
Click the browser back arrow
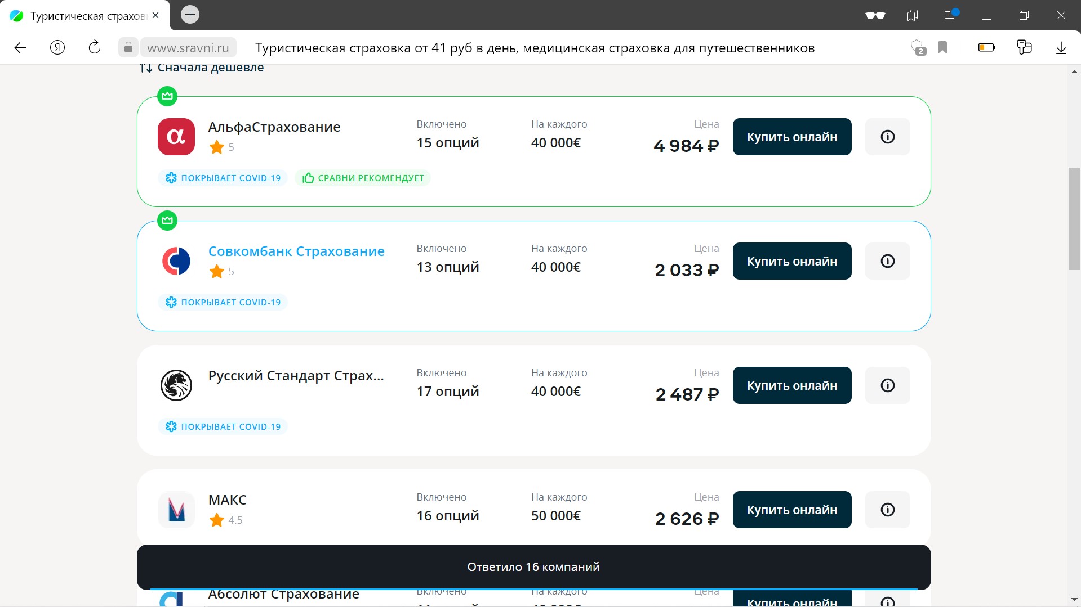[x=20, y=48]
